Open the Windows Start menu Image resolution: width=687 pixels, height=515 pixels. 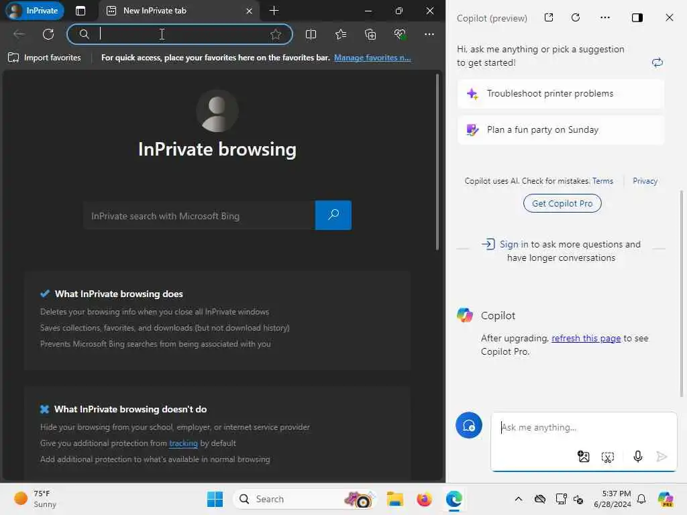point(215,499)
